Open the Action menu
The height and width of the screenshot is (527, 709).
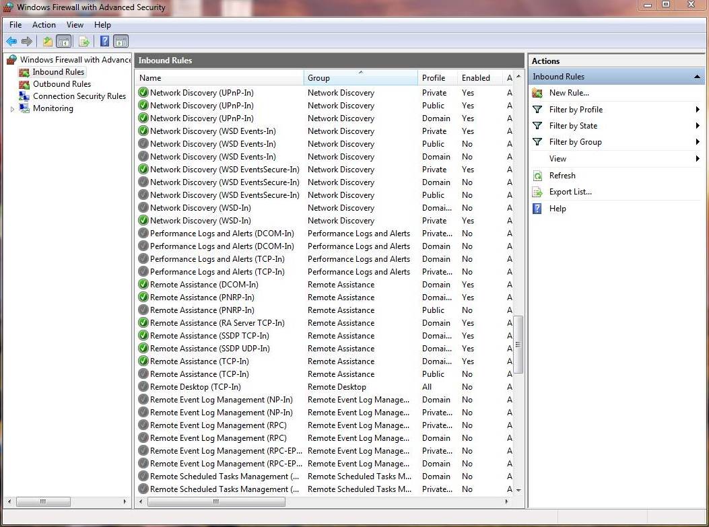pyautogui.click(x=44, y=25)
